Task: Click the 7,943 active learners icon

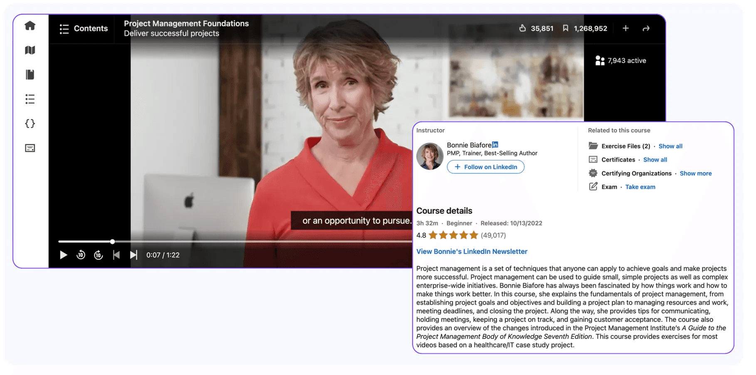Action: [600, 61]
